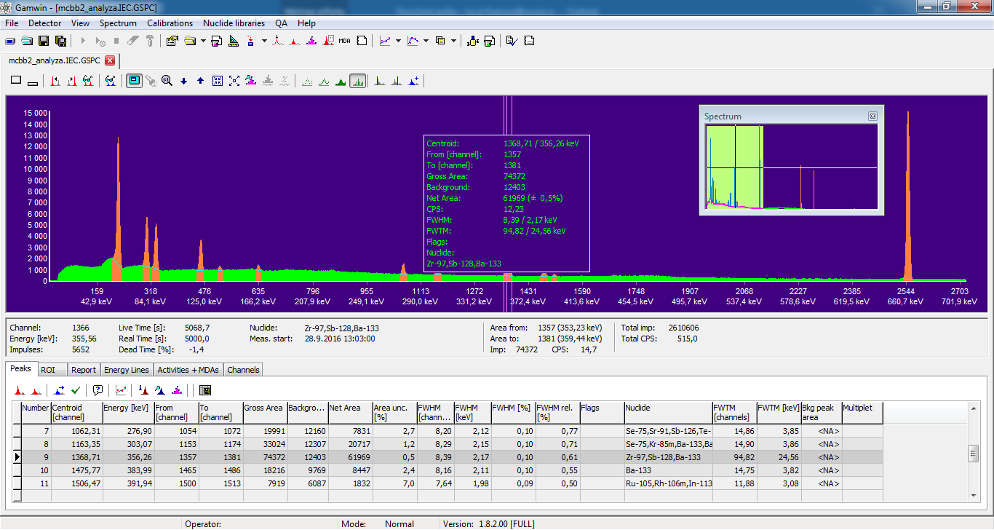Click the red peak search icon

click(x=278, y=41)
